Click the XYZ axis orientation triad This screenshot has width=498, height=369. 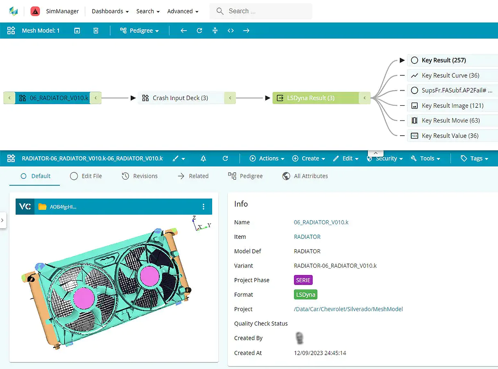click(201, 223)
